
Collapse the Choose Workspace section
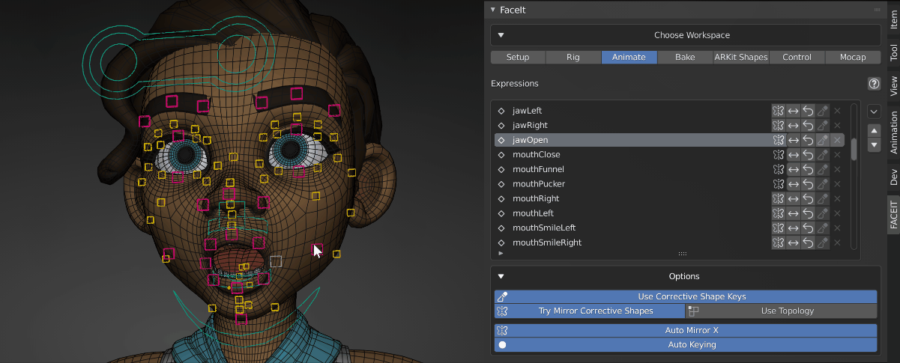click(x=501, y=35)
